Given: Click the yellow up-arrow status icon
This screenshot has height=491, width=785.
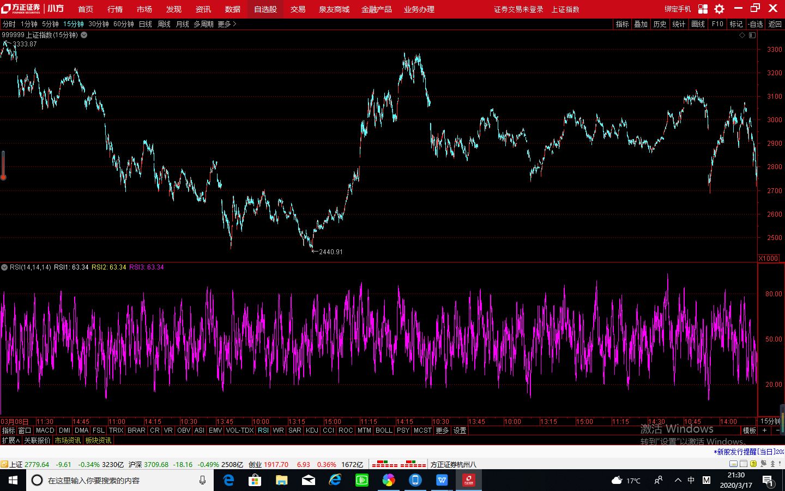Looking at the screenshot, I should click(753, 464).
